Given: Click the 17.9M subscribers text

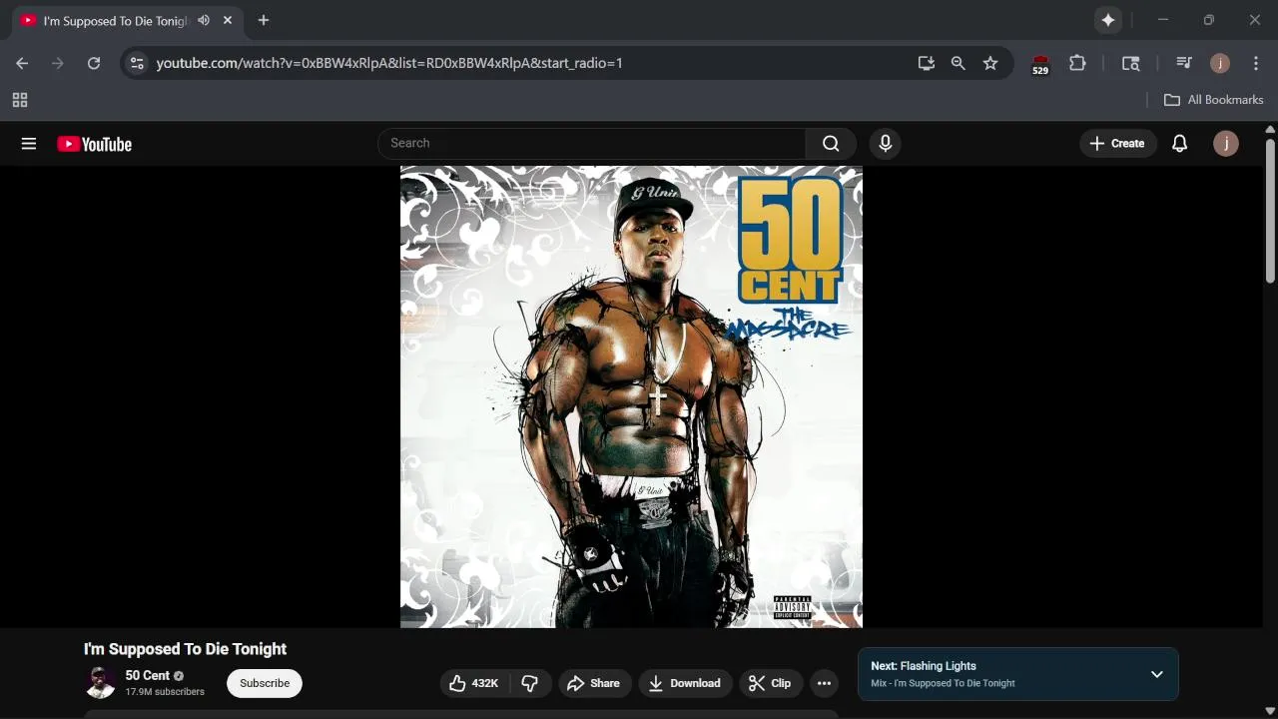Looking at the screenshot, I should click(x=165, y=692).
